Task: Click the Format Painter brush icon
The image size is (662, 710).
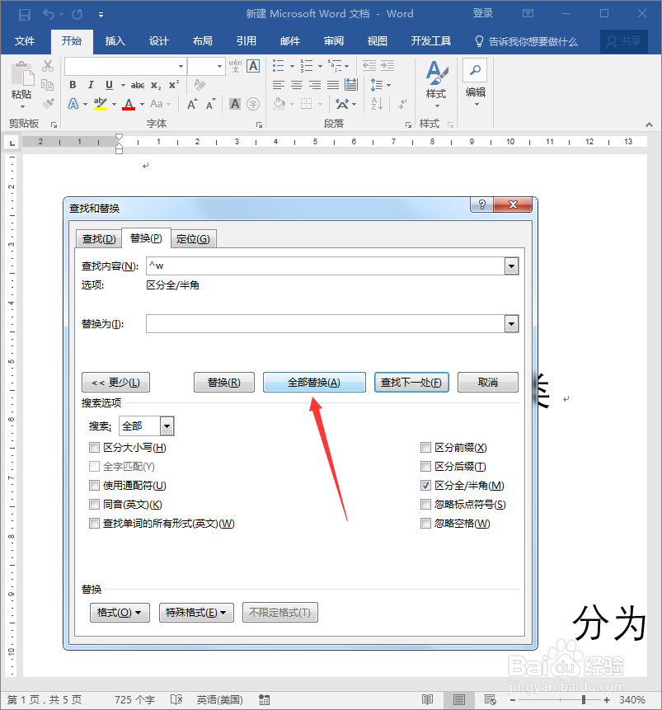Action: click(x=48, y=104)
